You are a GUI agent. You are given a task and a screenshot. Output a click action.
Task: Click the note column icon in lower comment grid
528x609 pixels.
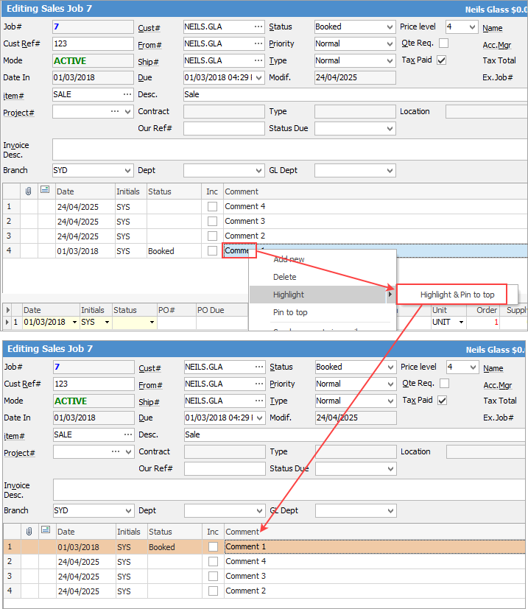46,532
